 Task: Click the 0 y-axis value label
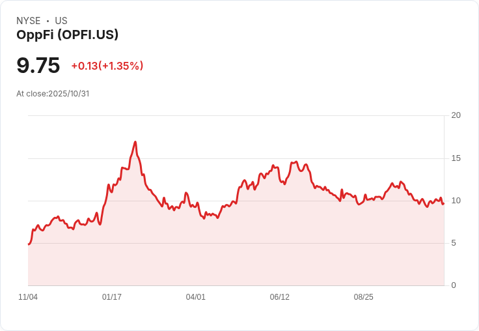(454, 285)
